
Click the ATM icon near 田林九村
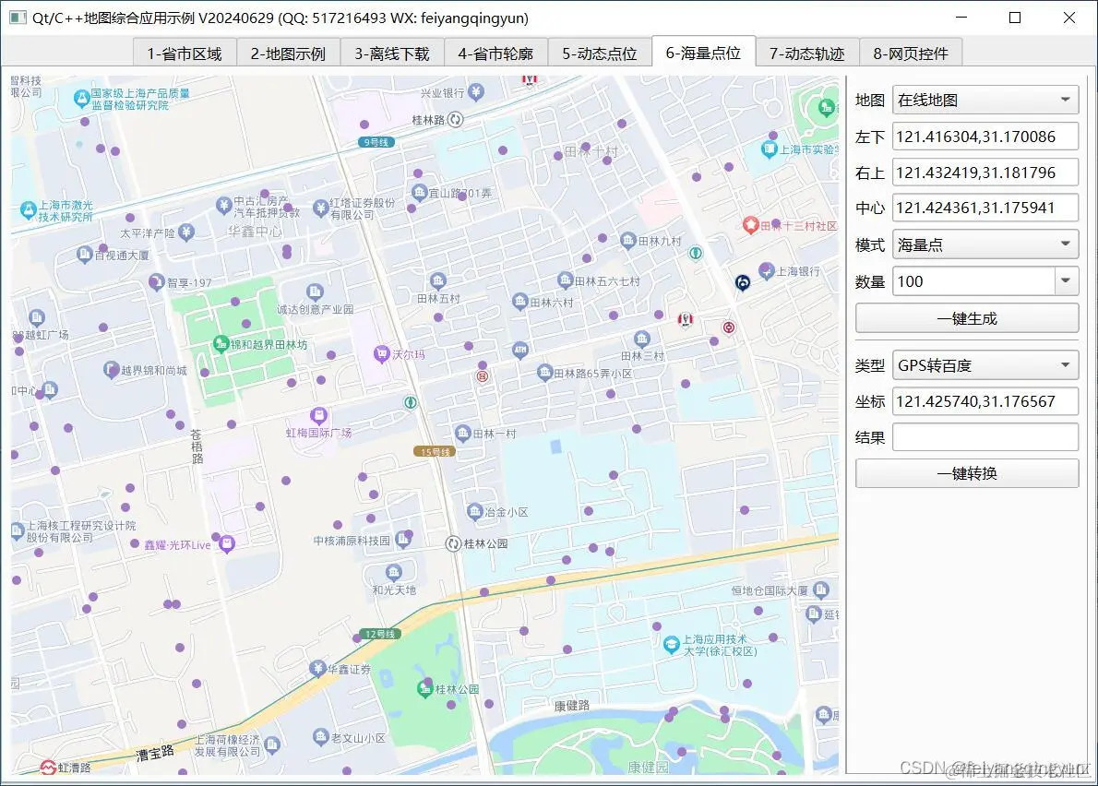[x=519, y=351]
